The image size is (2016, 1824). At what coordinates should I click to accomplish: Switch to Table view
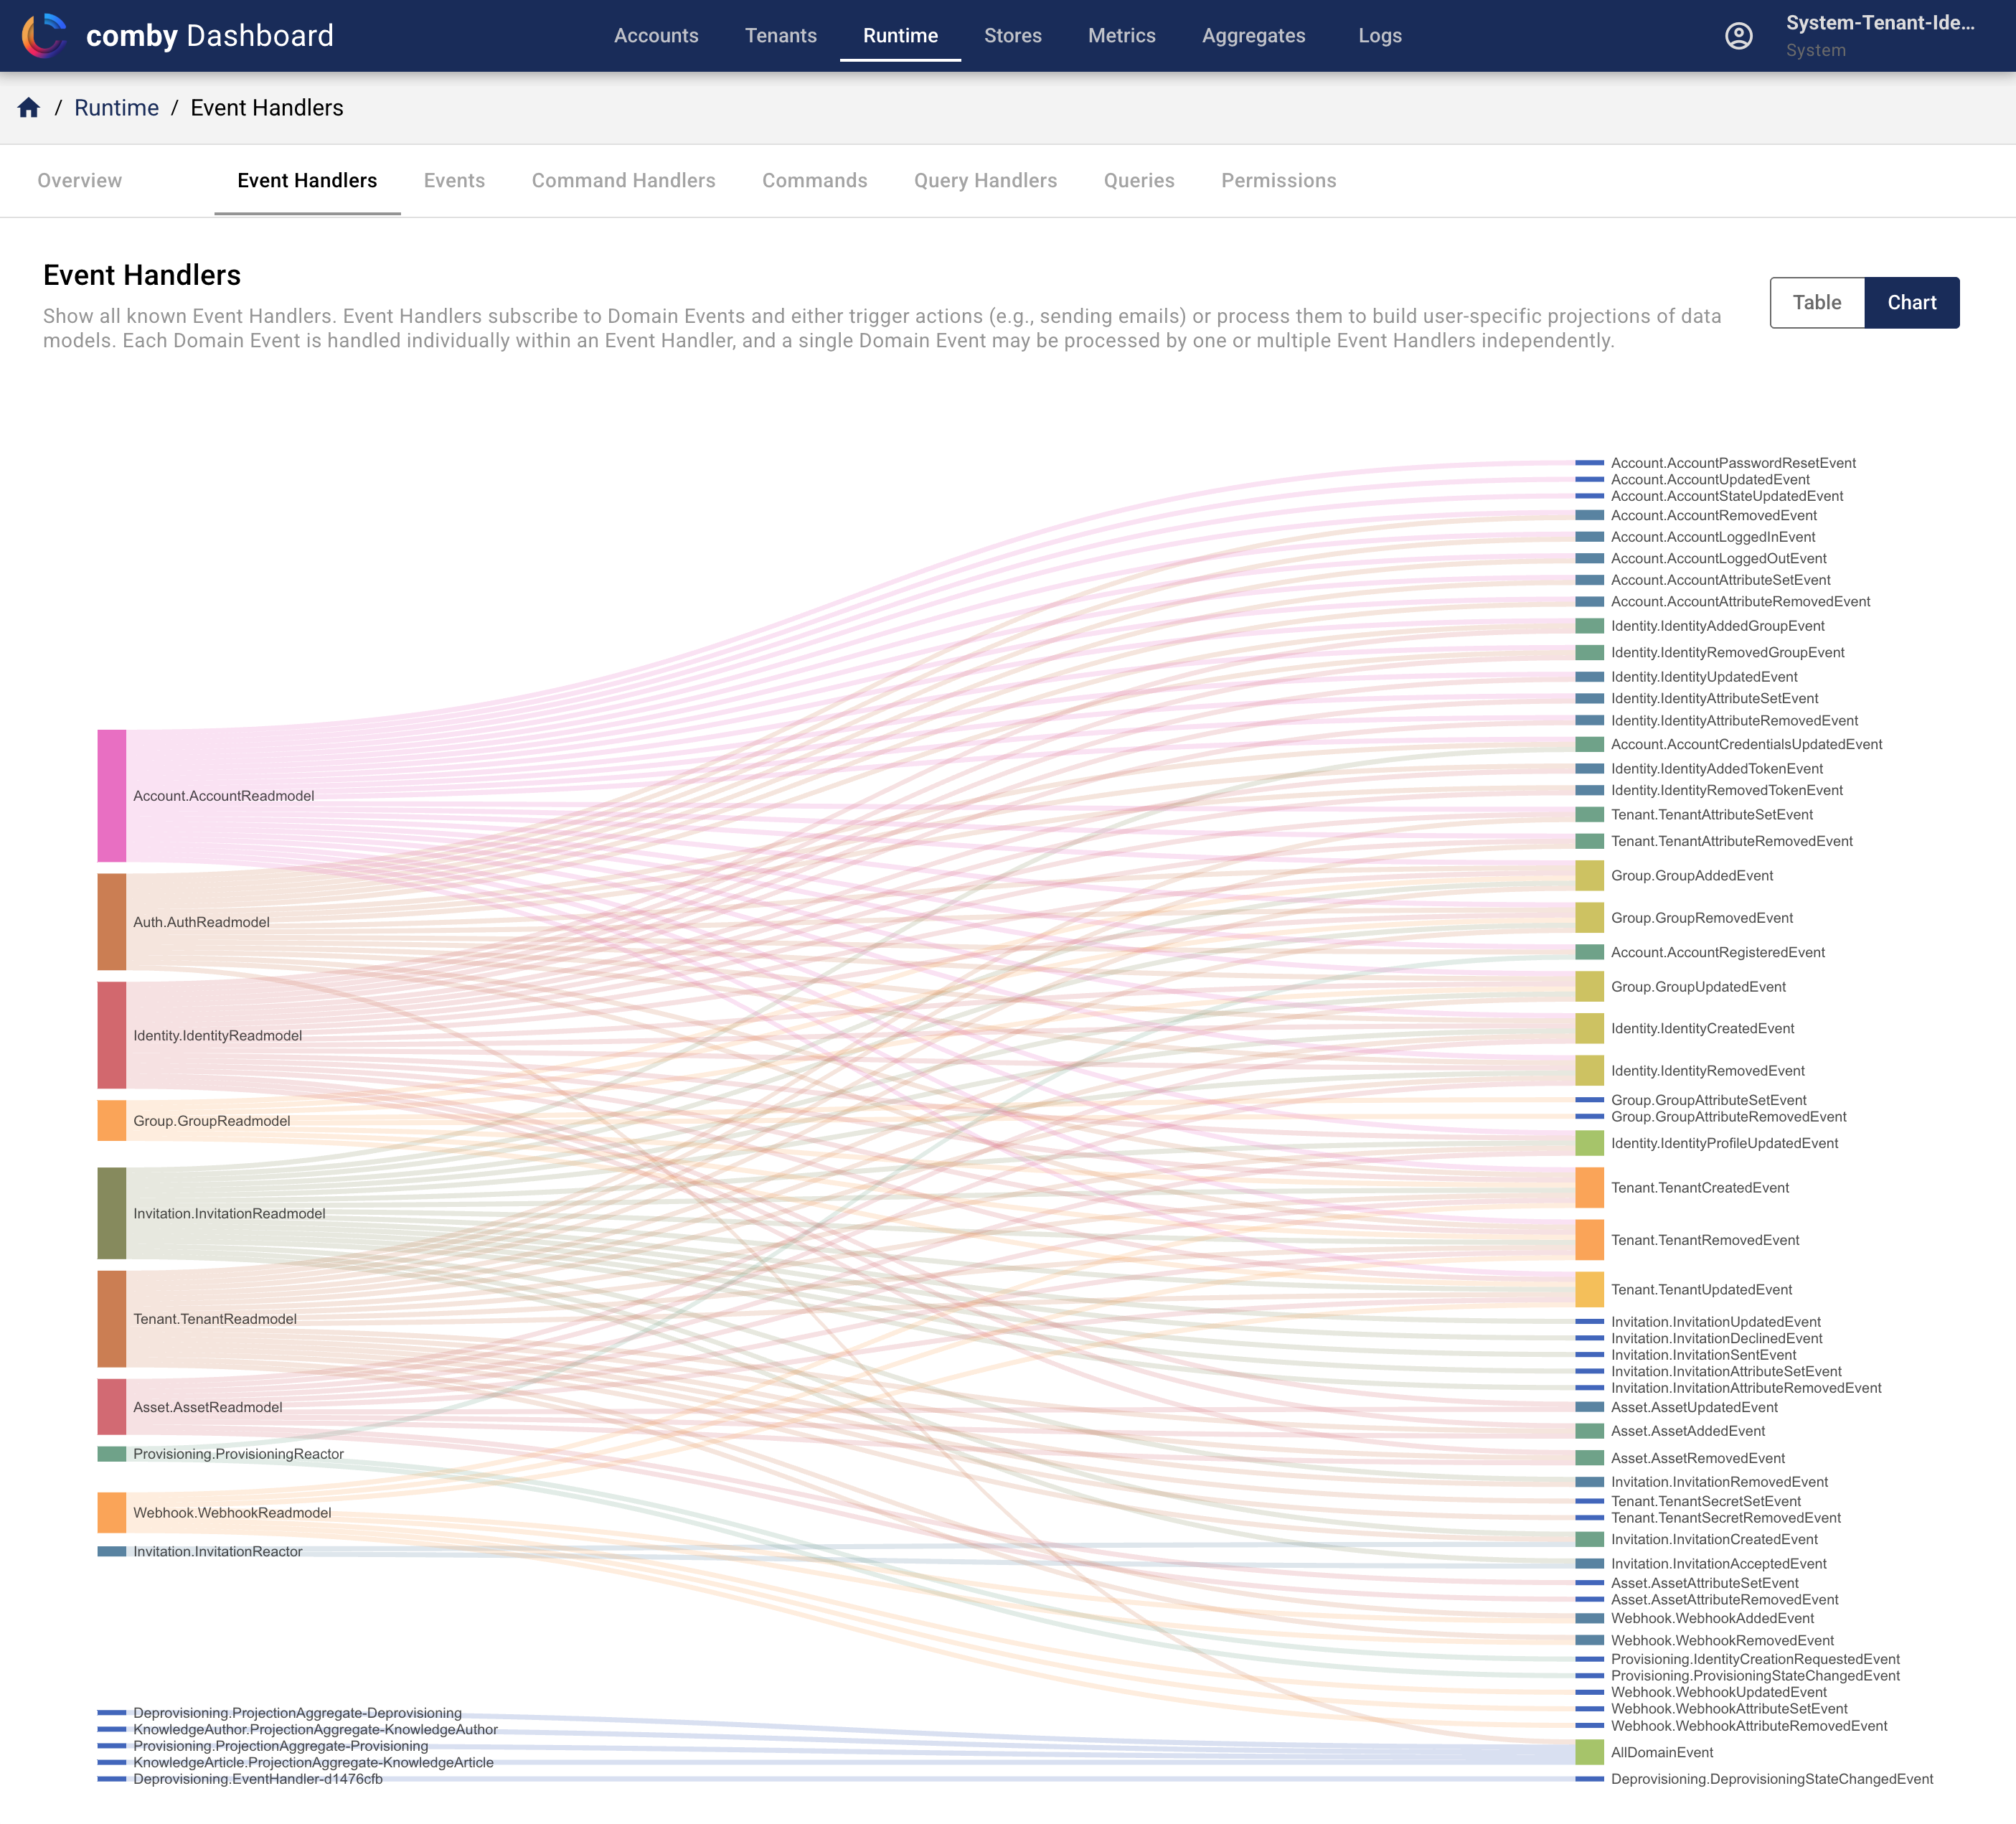click(x=1817, y=302)
